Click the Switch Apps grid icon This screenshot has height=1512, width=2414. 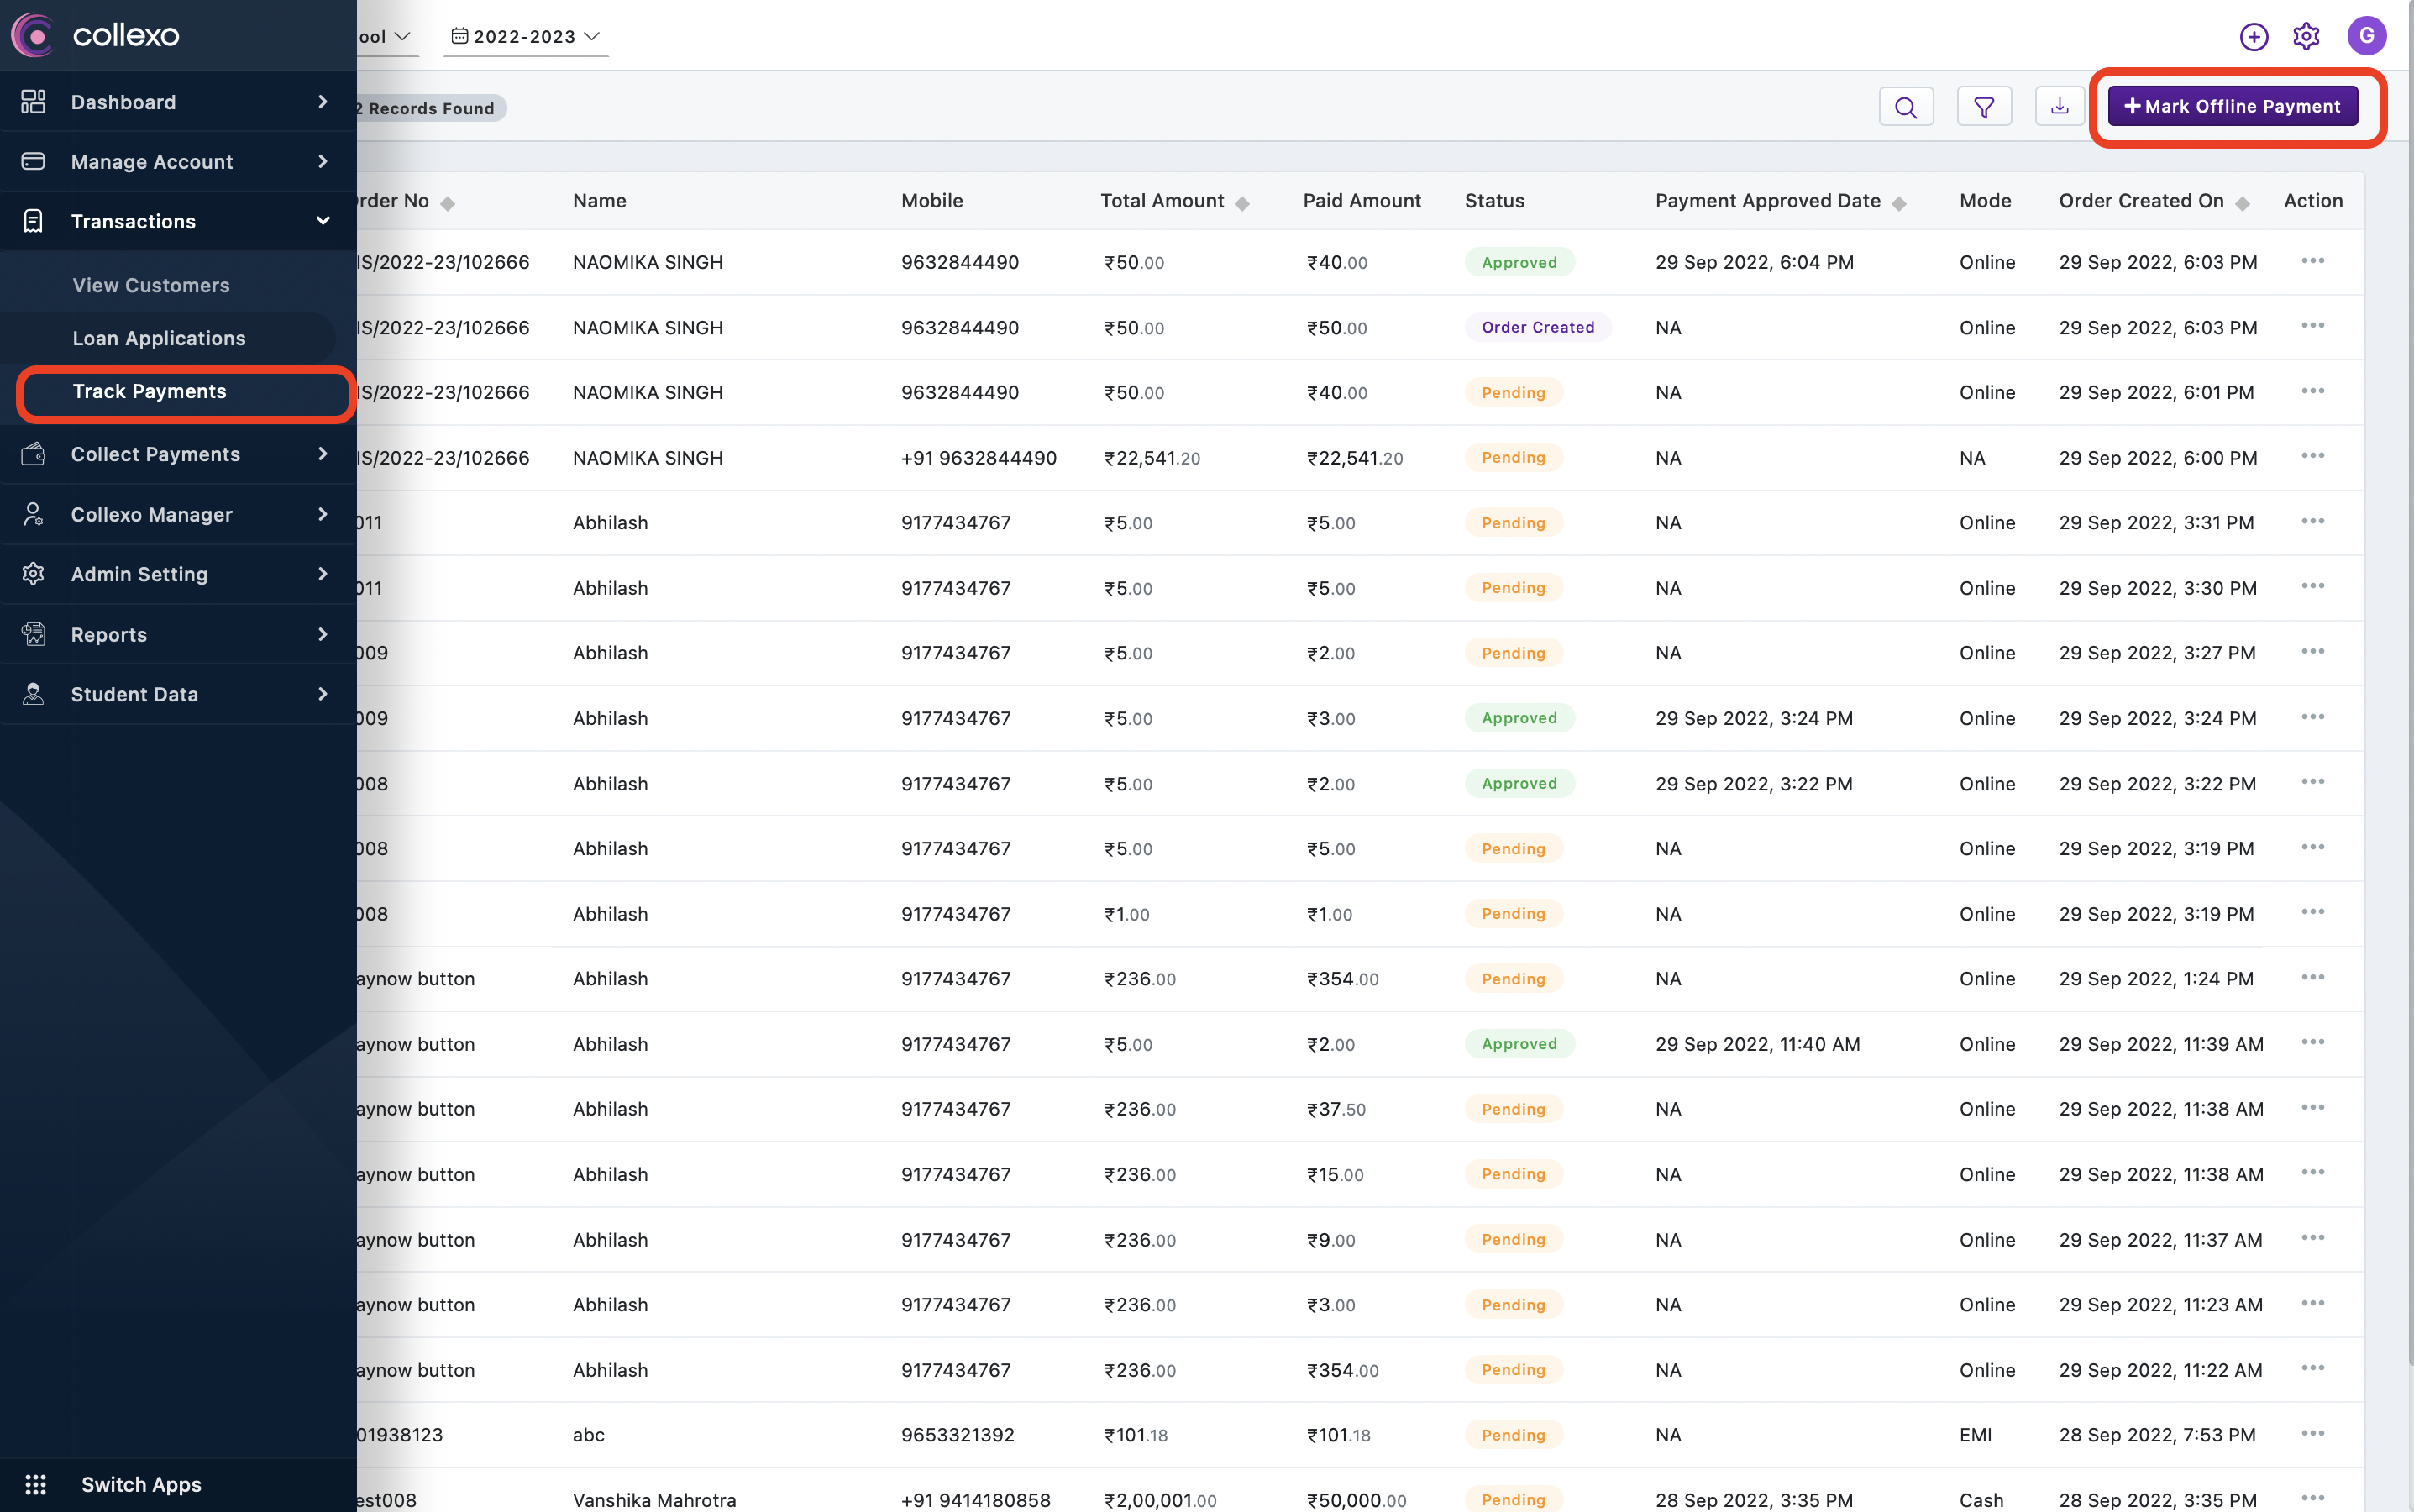point(36,1484)
